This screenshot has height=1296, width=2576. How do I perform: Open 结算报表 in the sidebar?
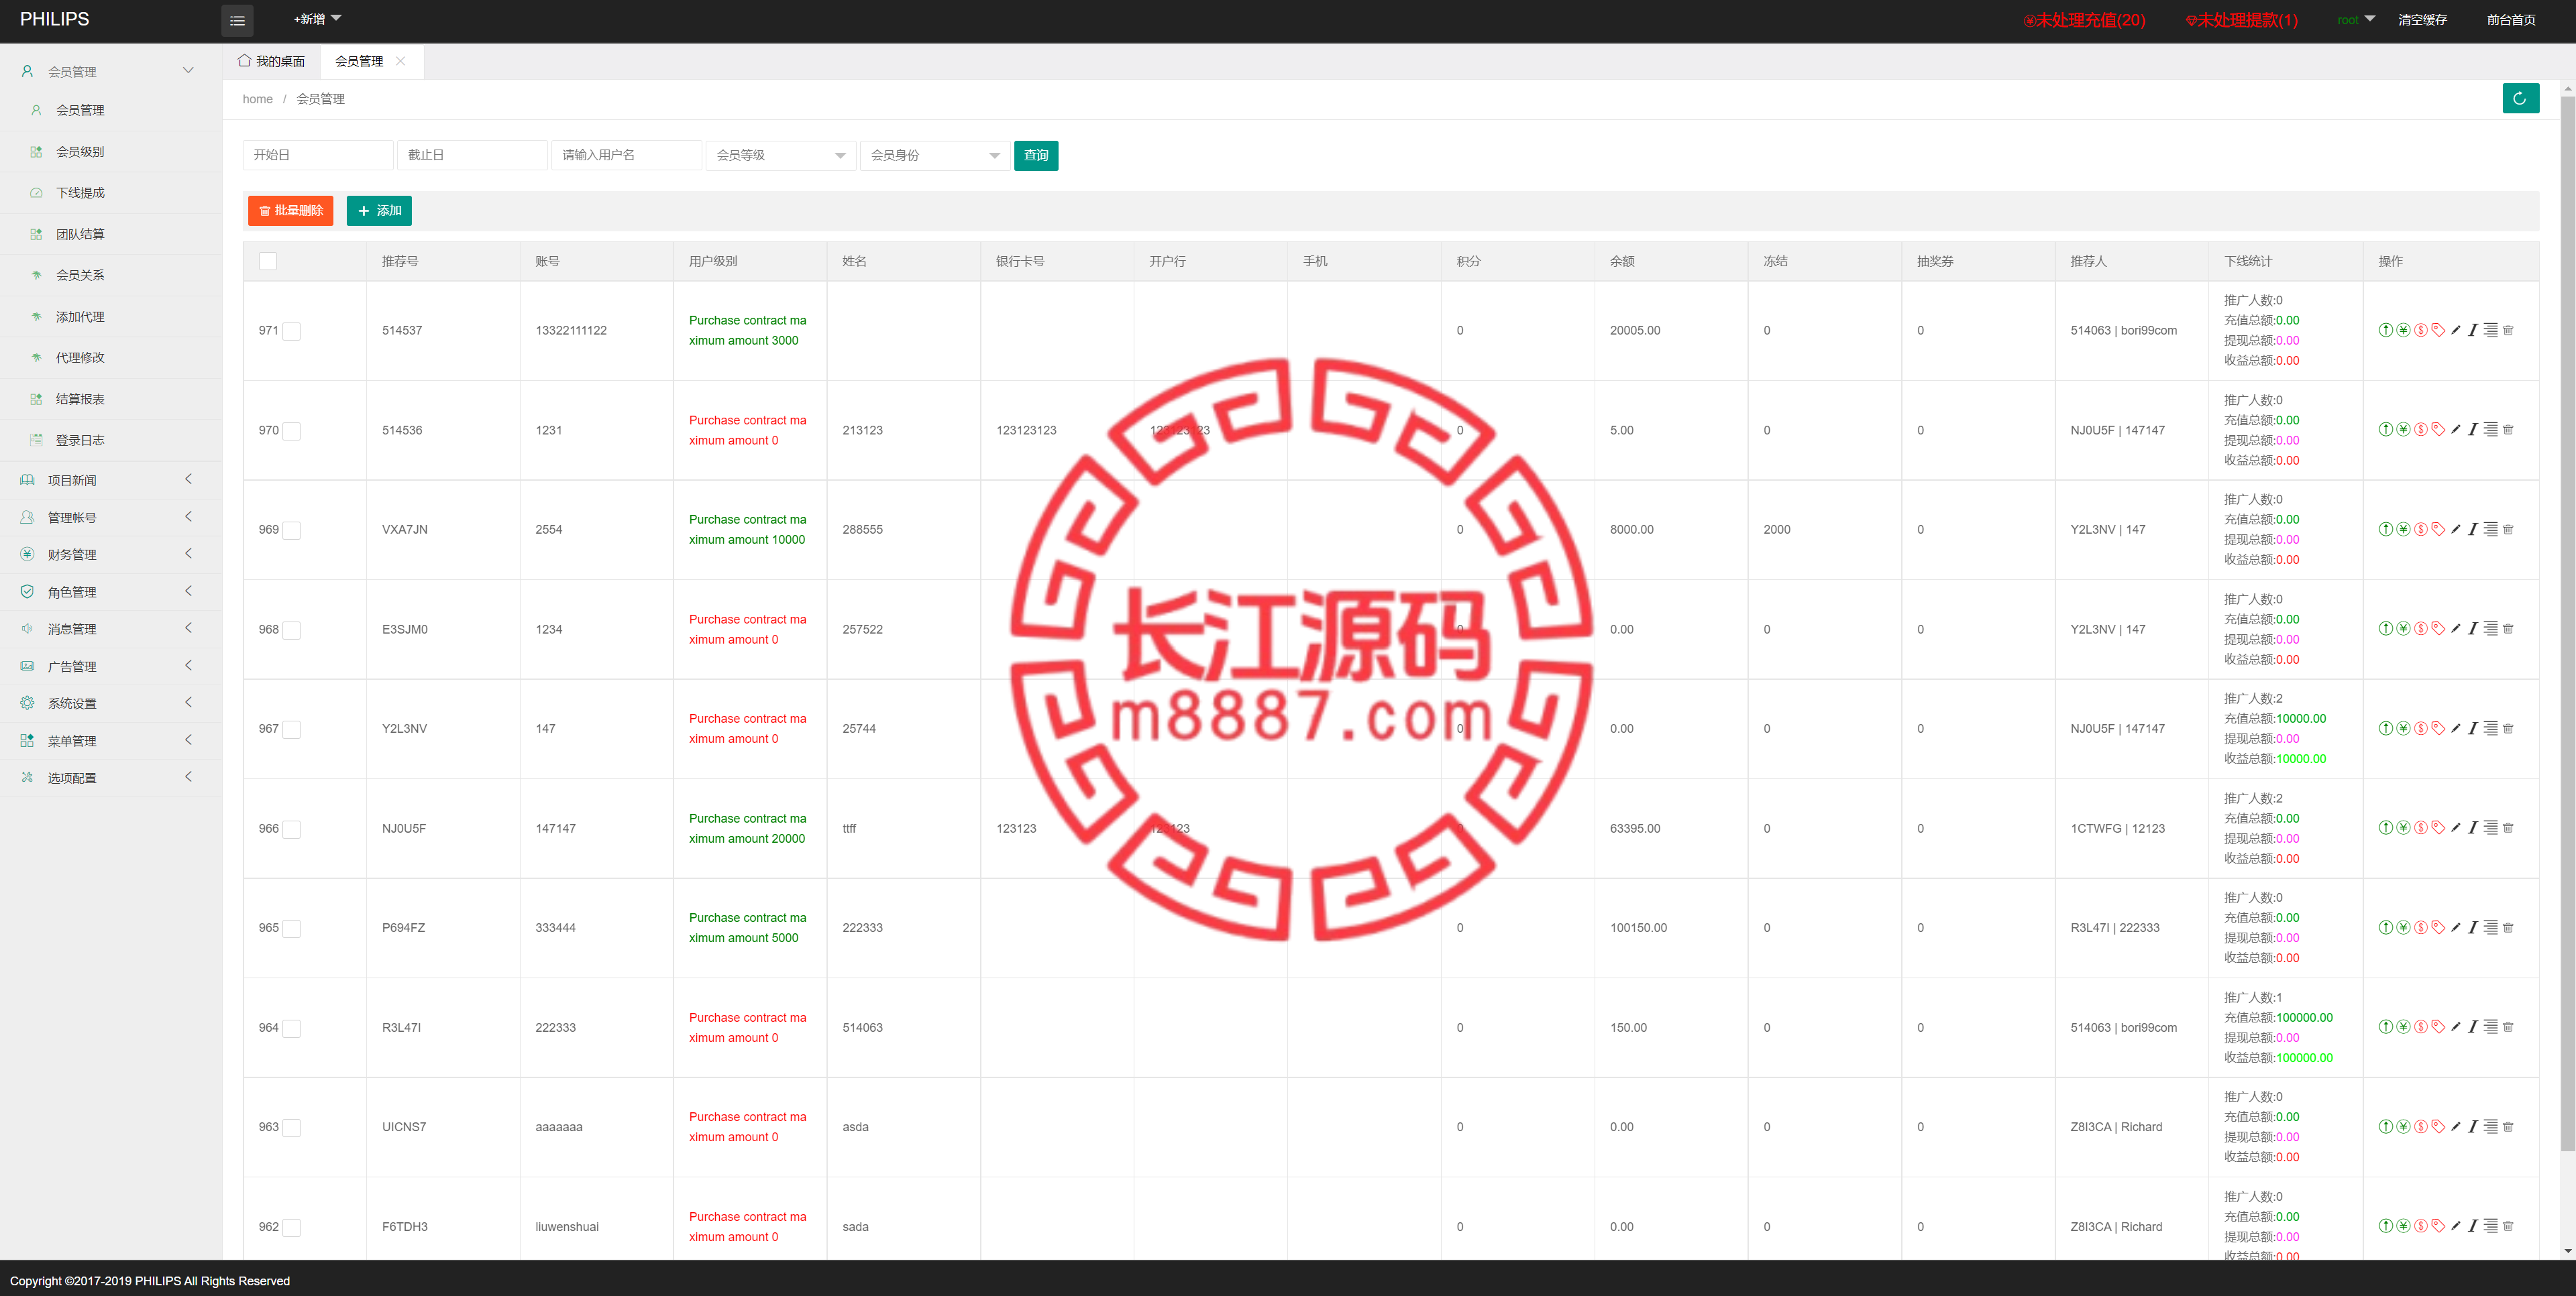tap(111, 399)
